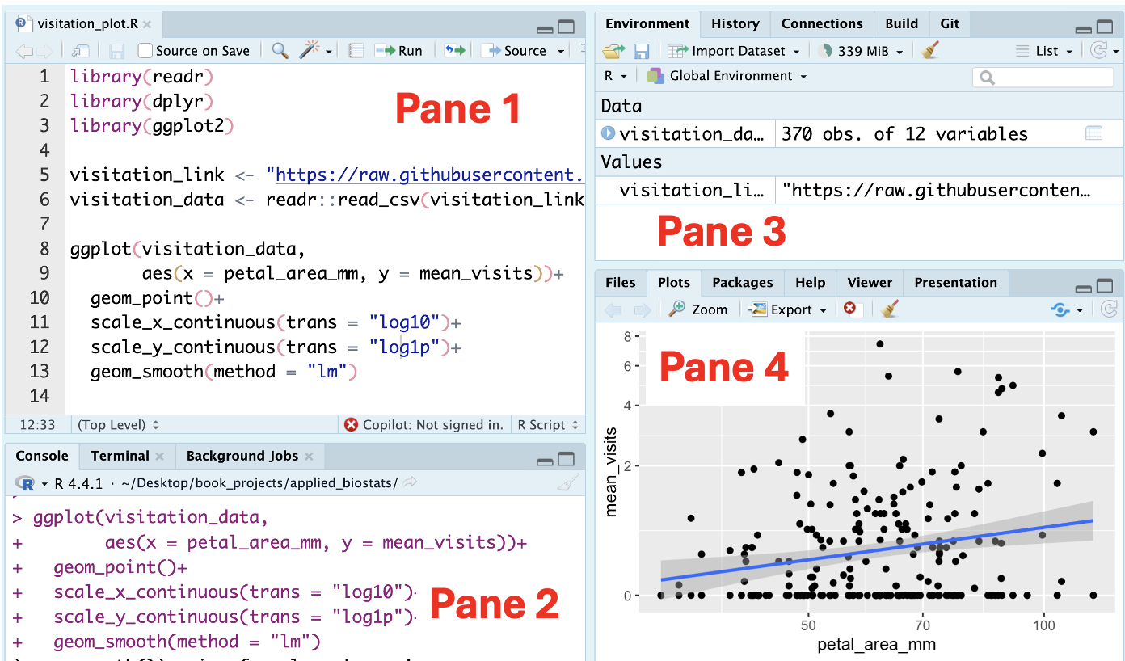Switch to the History tab

[735, 23]
